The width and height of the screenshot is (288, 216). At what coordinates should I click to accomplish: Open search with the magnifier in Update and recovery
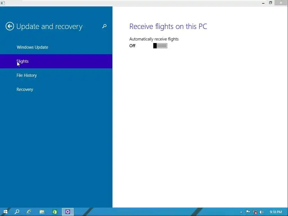(104, 26)
